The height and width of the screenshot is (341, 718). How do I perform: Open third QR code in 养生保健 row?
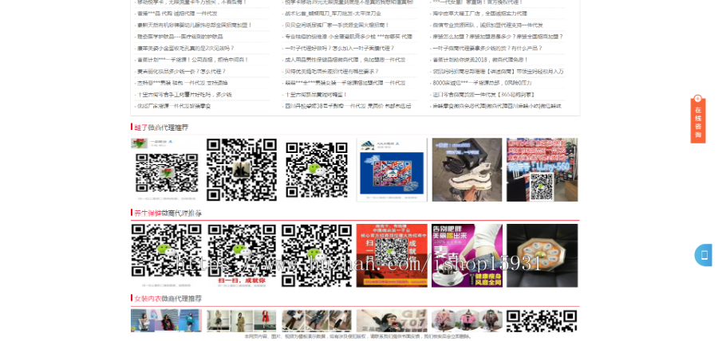pyautogui.click(x=317, y=256)
